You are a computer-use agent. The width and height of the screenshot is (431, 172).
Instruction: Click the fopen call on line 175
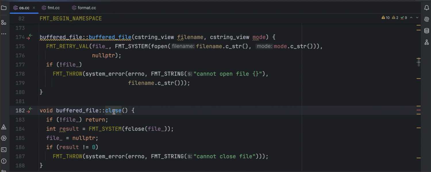click(x=159, y=46)
